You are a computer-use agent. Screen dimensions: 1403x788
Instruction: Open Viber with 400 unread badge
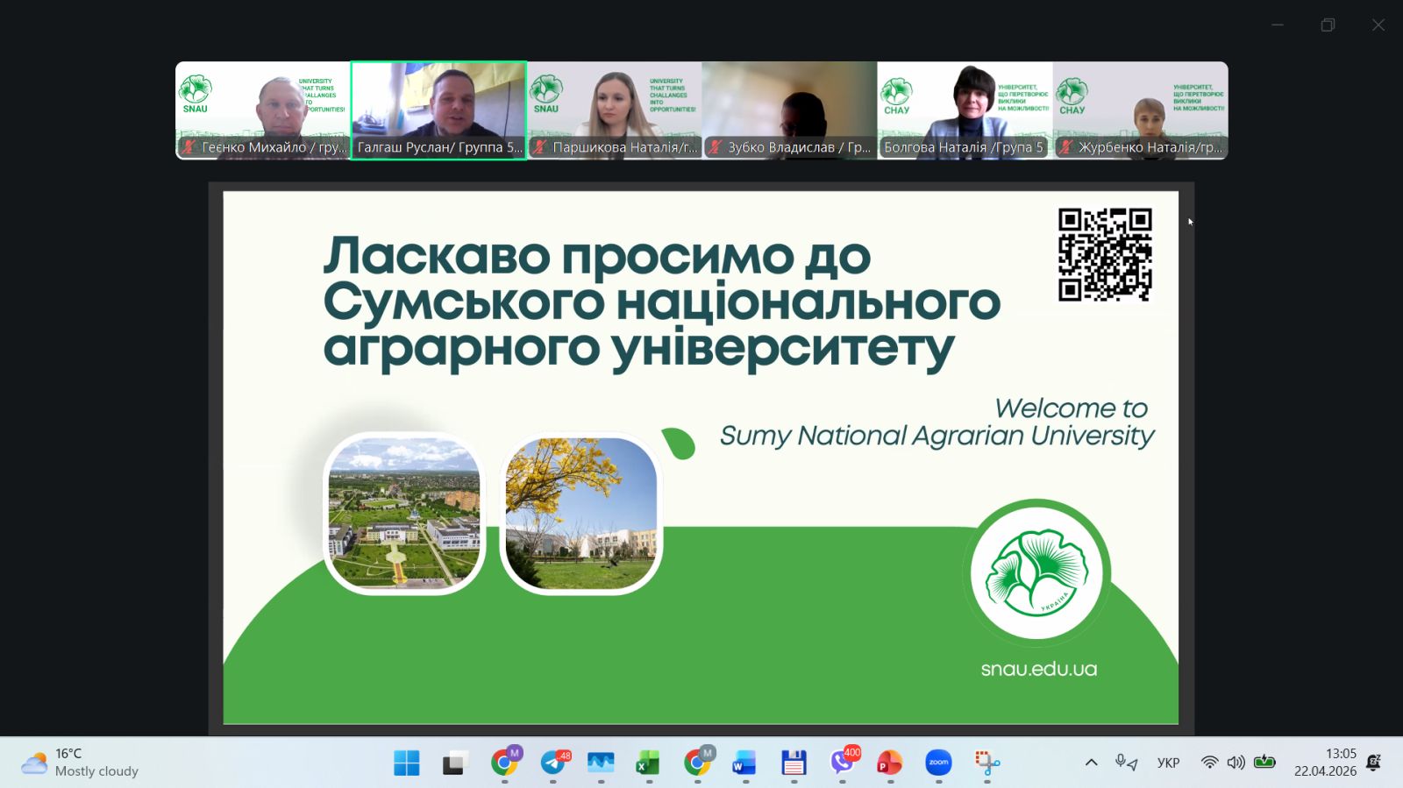pyautogui.click(x=843, y=763)
